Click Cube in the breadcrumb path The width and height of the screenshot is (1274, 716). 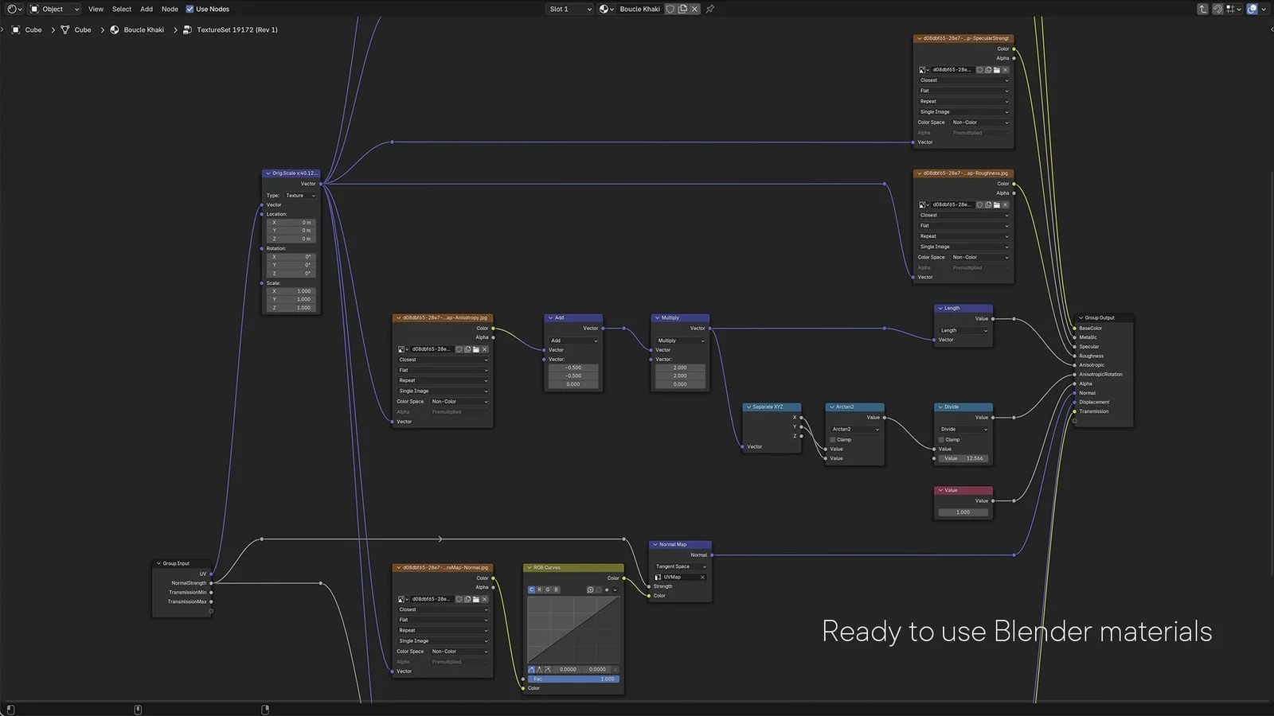33,29
